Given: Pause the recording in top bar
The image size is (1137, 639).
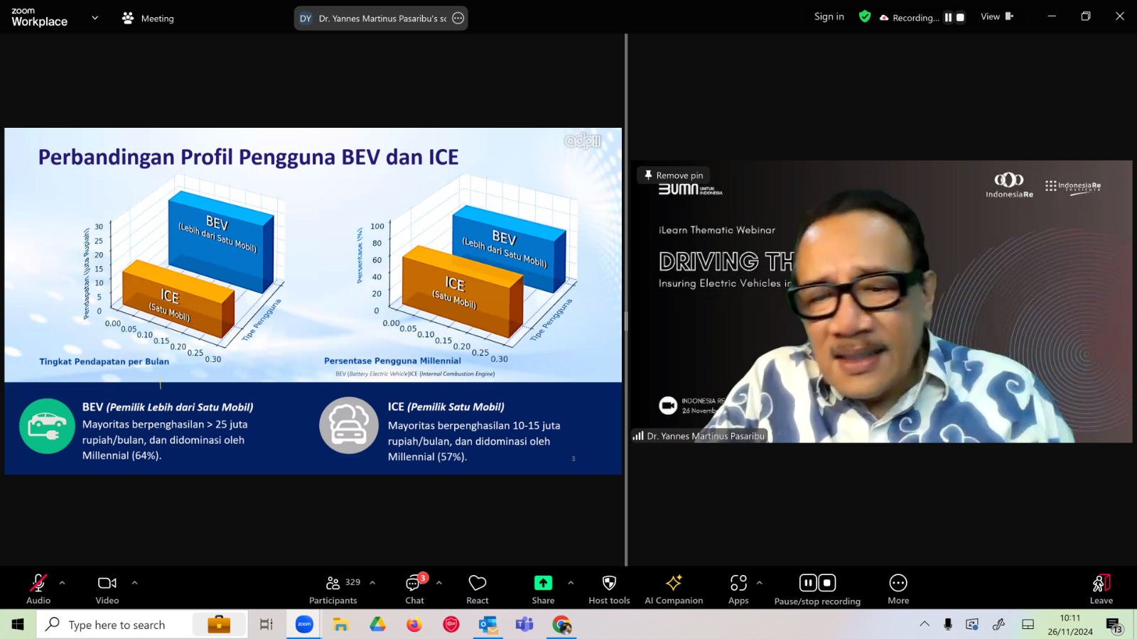Looking at the screenshot, I should tap(948, 18).
